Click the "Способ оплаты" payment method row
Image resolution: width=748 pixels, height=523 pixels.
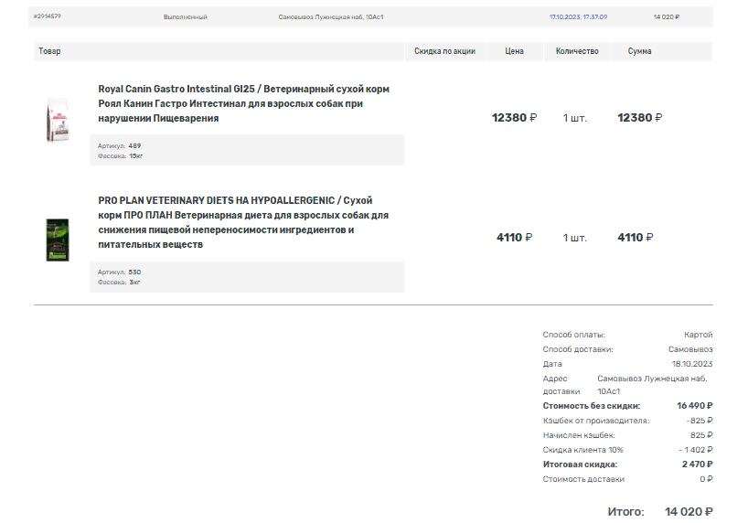point(627,335)
